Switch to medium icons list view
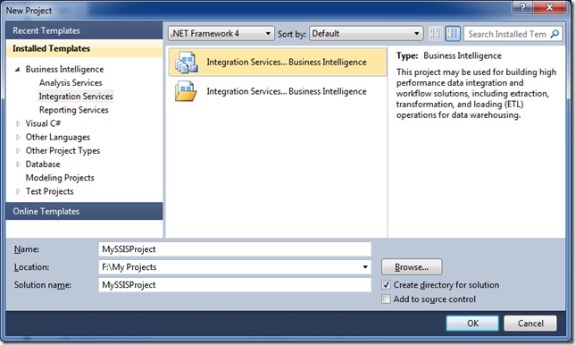The width and height of the screenshot is (575, 345). (453, 34)
